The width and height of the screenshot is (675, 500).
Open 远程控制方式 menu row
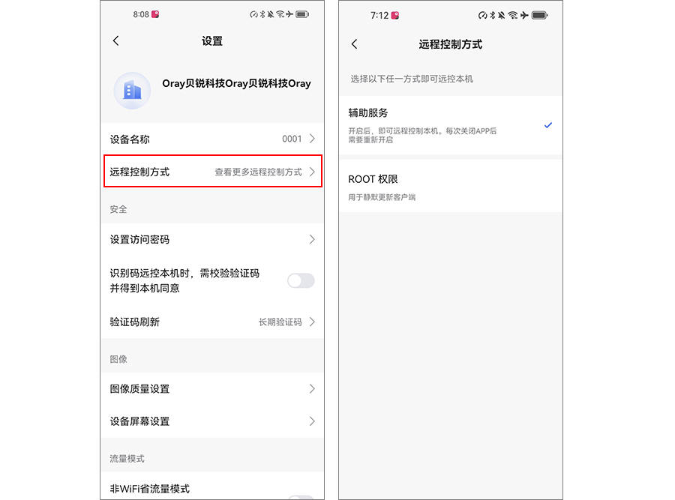[x=213, y=171]
